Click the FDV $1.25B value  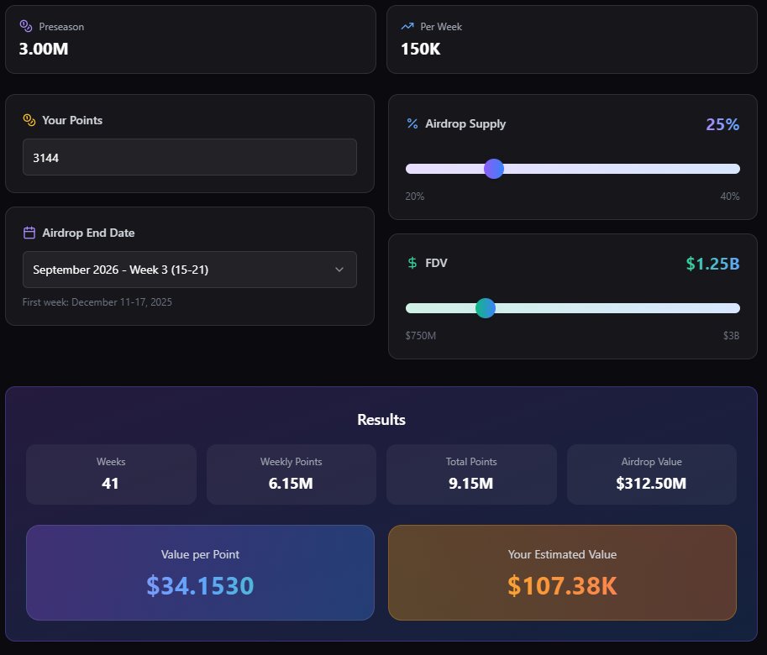tap(712, 264)
